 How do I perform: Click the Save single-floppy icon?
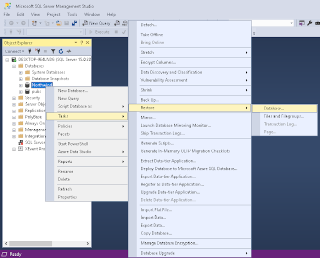(66, 23)
